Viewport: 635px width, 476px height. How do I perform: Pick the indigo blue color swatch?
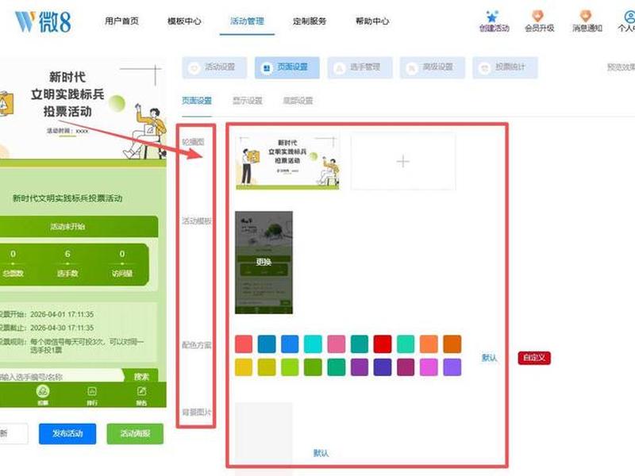383,367
